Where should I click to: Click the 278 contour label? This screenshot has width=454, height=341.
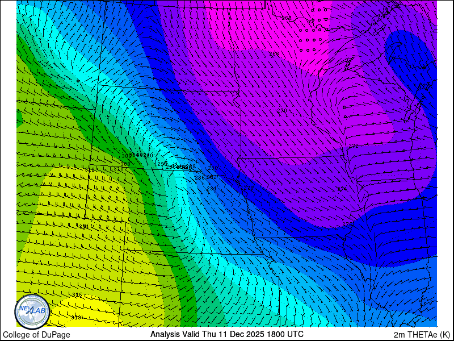[x=249, y=188]
